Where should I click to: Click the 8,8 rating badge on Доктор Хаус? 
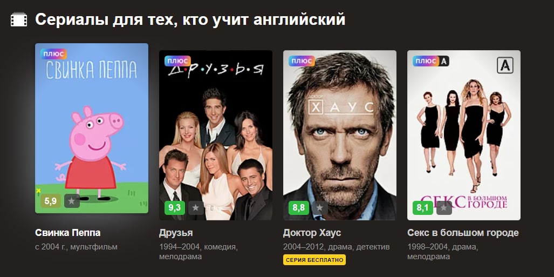(x=299, y=208)
